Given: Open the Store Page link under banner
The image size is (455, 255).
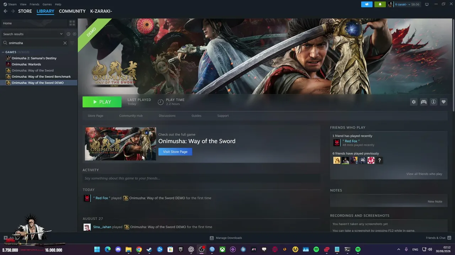Looking at the screenshot, I should [95, 116].
